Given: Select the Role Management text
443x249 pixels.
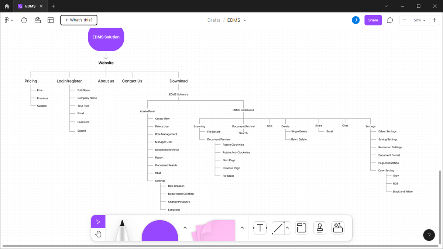Looking at the screenshot, I should click(x=166, y=134).
